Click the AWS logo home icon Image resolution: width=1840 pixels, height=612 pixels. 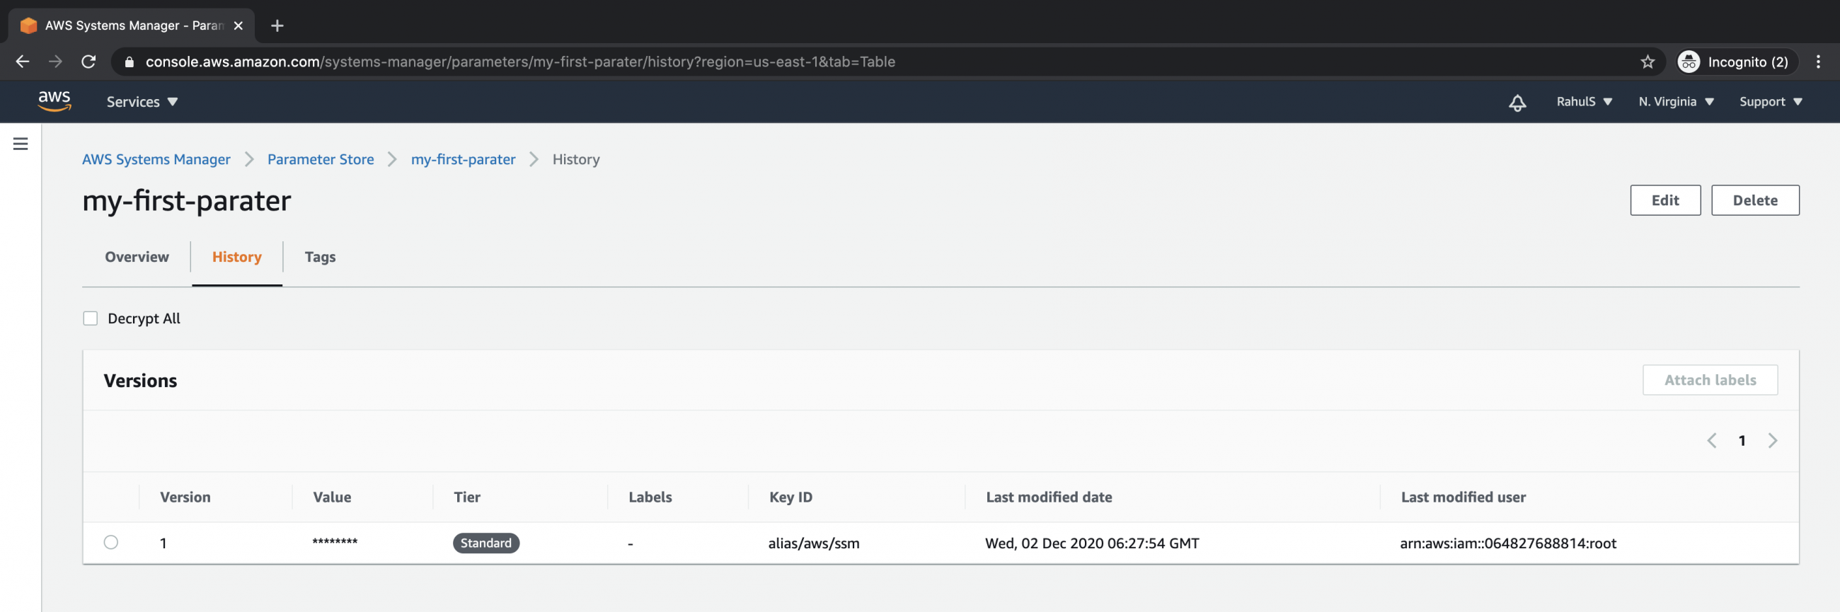click(x=54, y=101)
